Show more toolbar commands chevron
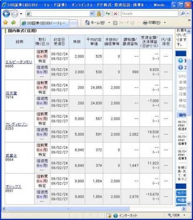The height and width of the screenshot is (220, 193). (x=189, y=20)
